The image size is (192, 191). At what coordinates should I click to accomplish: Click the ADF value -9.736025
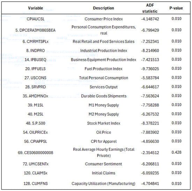click(150, 69)
